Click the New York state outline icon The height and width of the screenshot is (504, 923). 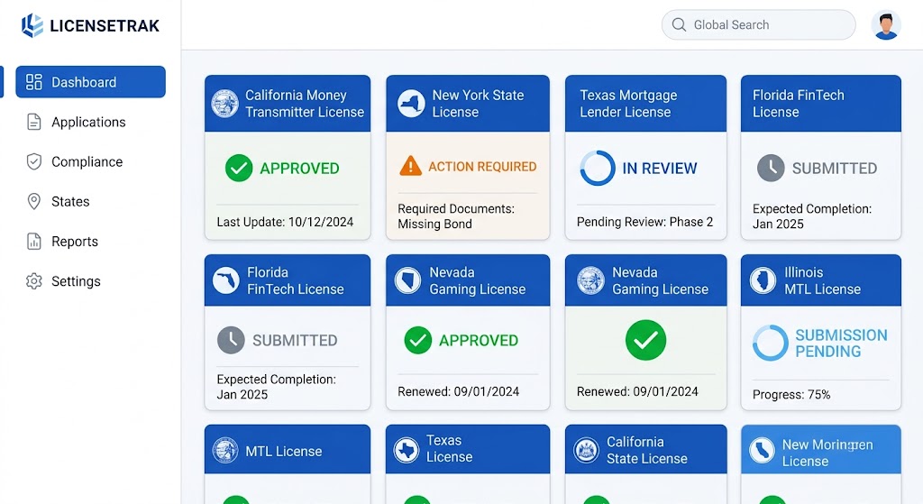point(411,104)
